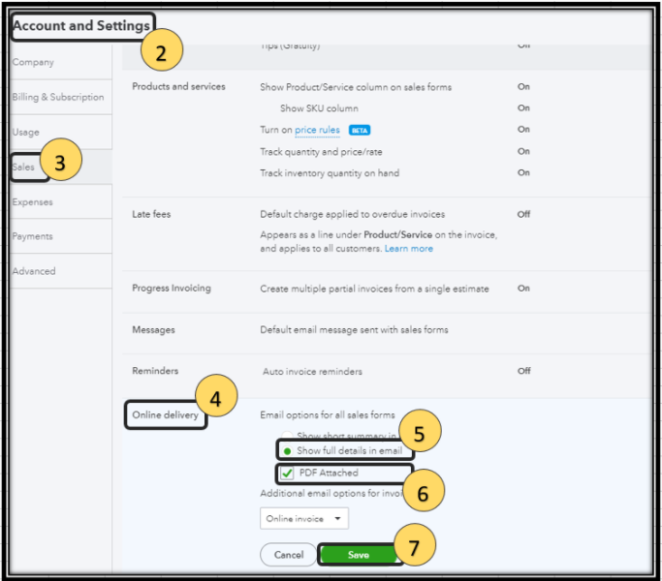Click On status for Progress Invoicing

[523, 289]
